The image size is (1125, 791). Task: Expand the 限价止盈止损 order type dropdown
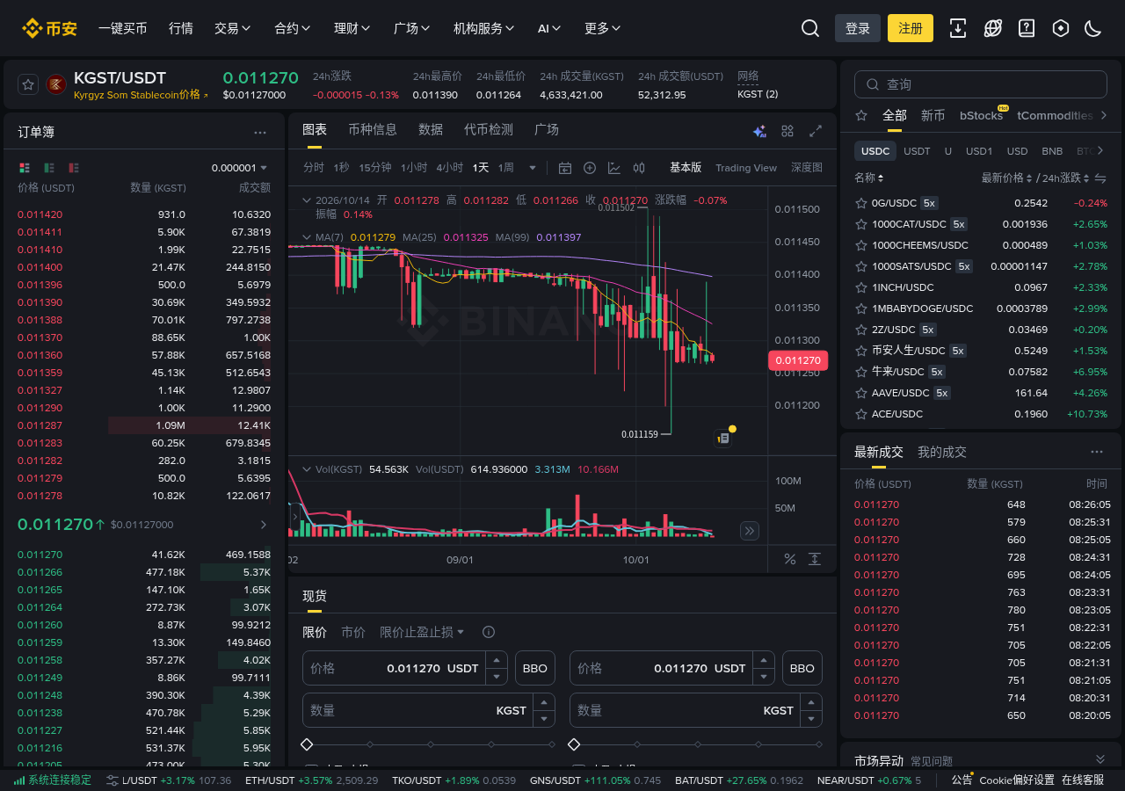tap(422, 632)
